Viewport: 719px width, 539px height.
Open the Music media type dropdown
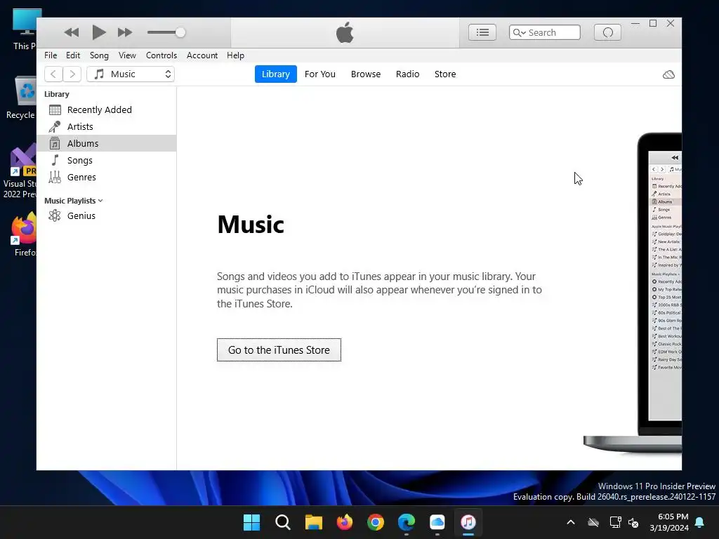tap(131, 74)
